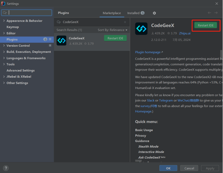
Task: Select the CodeGeeX plugin name in results
Action: [77, 38]
